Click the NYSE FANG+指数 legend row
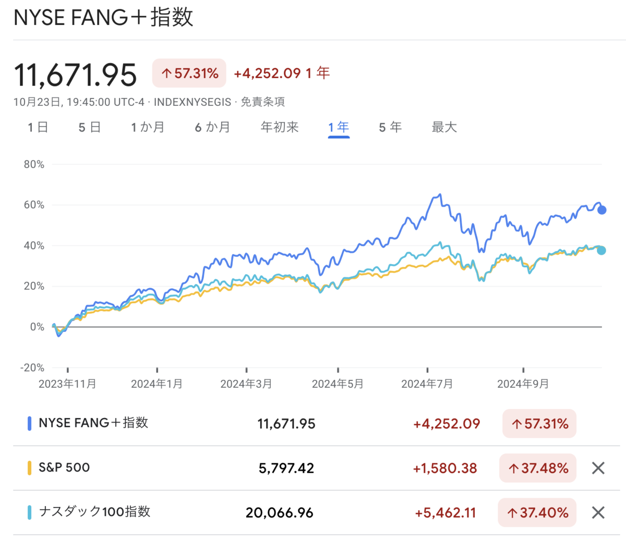This screenshot has width=626, height=542. [94, 423]
